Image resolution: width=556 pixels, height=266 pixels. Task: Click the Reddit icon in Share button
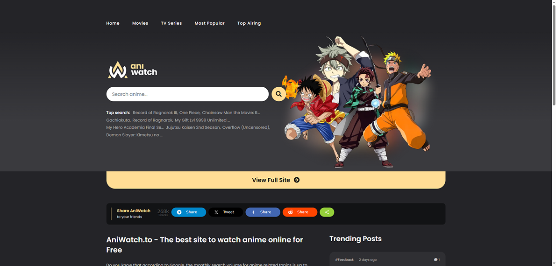click(291, 212)
